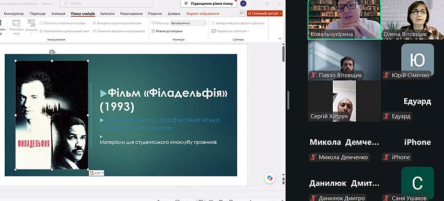Go to the Рецензування tab
The width and height of the screenshot is (444, 201).
[132, 14]
